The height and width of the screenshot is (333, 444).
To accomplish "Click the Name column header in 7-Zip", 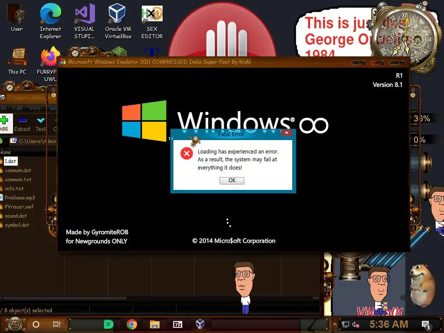I will click(5, 152).
